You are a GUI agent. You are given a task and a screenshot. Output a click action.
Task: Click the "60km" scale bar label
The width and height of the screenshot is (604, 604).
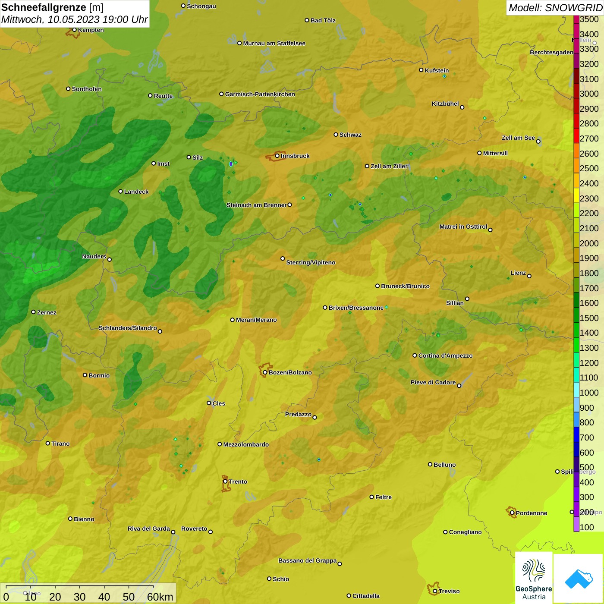160,597
